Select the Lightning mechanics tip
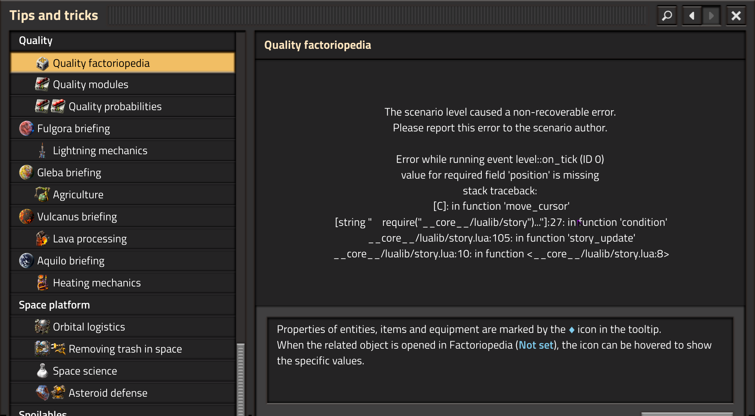Viewport: 755px width, 416px height. click(123, 150)
